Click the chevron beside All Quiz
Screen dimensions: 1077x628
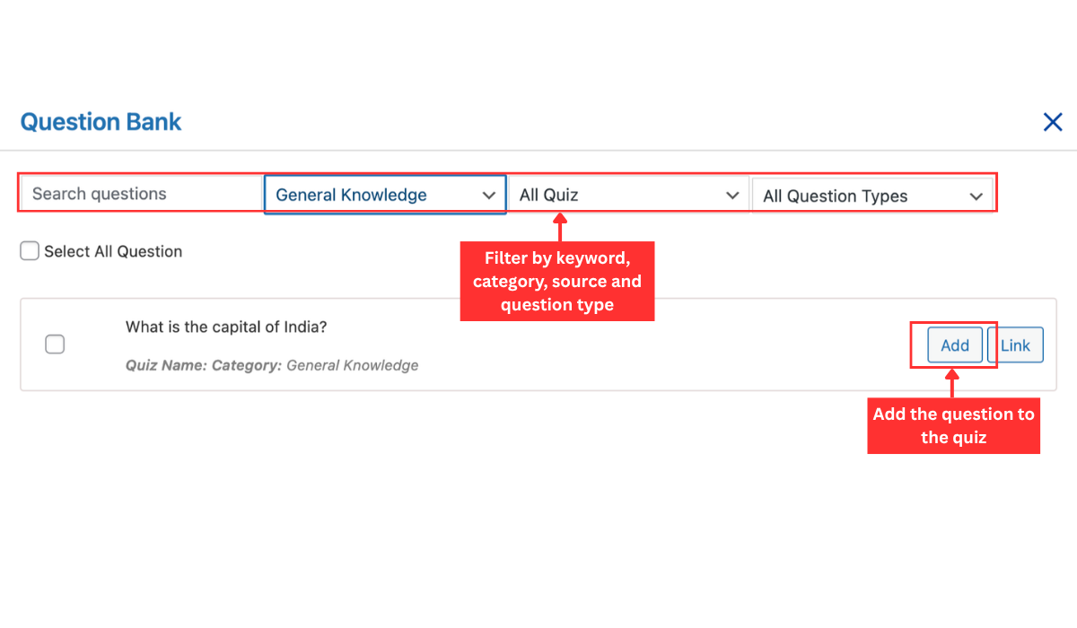tap(732, 194)
